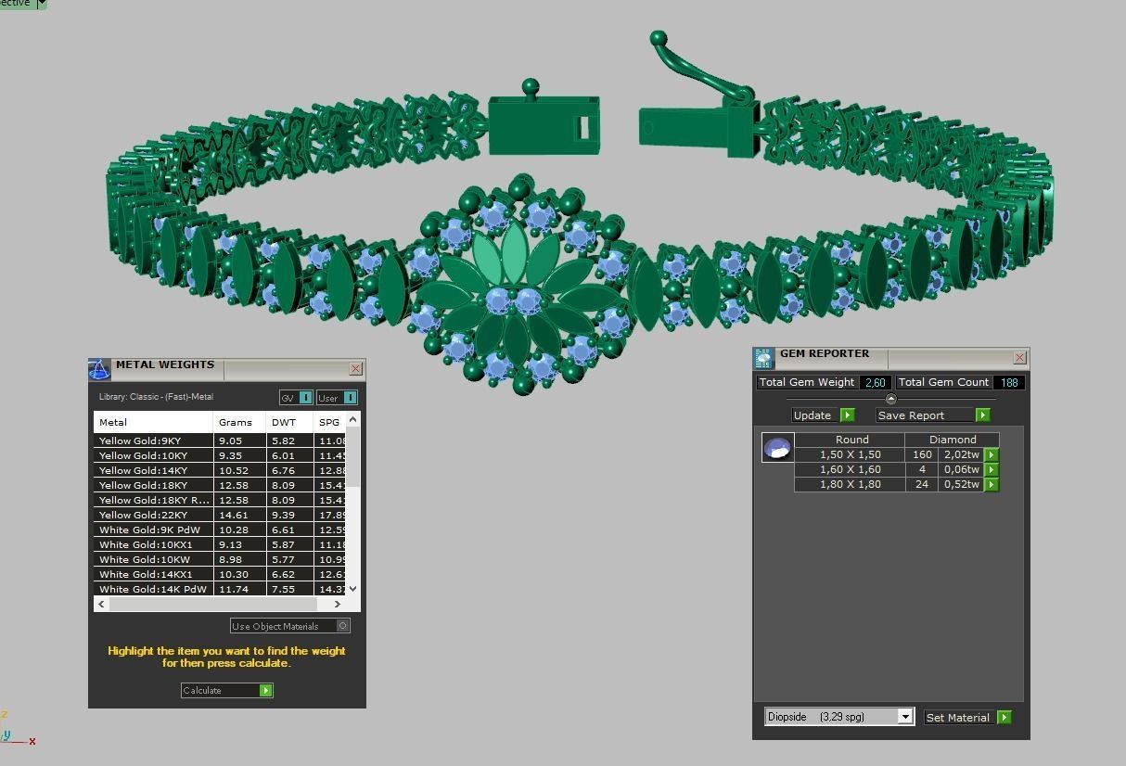Select the Yellow Gold:22KY row
1126x766 pixels.
click(x=220, y=515)
